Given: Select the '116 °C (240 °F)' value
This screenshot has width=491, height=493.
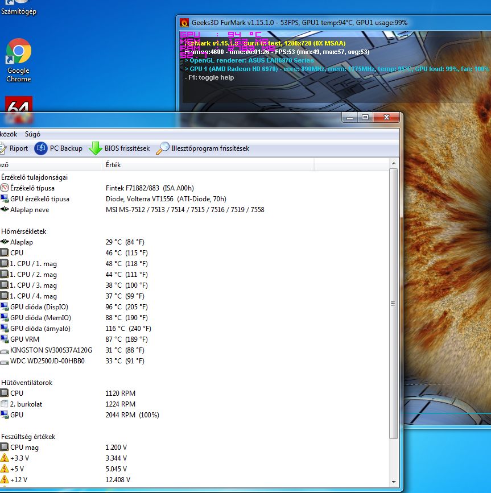Looking at the screenshot, I should 129,329.
